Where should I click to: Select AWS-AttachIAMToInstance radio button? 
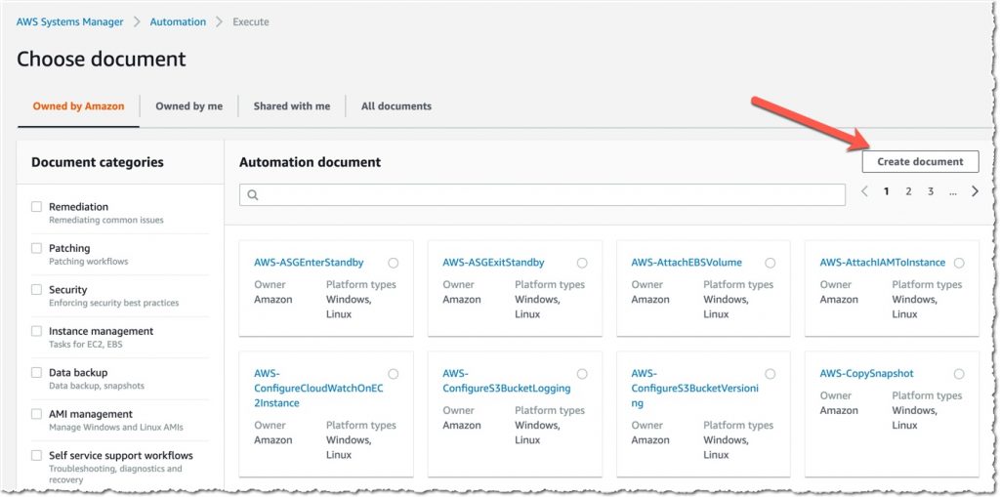coord(959,263)
